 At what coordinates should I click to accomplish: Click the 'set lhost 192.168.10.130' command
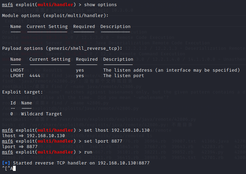117,130
